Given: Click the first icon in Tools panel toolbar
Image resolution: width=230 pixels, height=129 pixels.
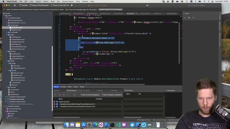Looking at the screenshot, I should coord(185,18).
